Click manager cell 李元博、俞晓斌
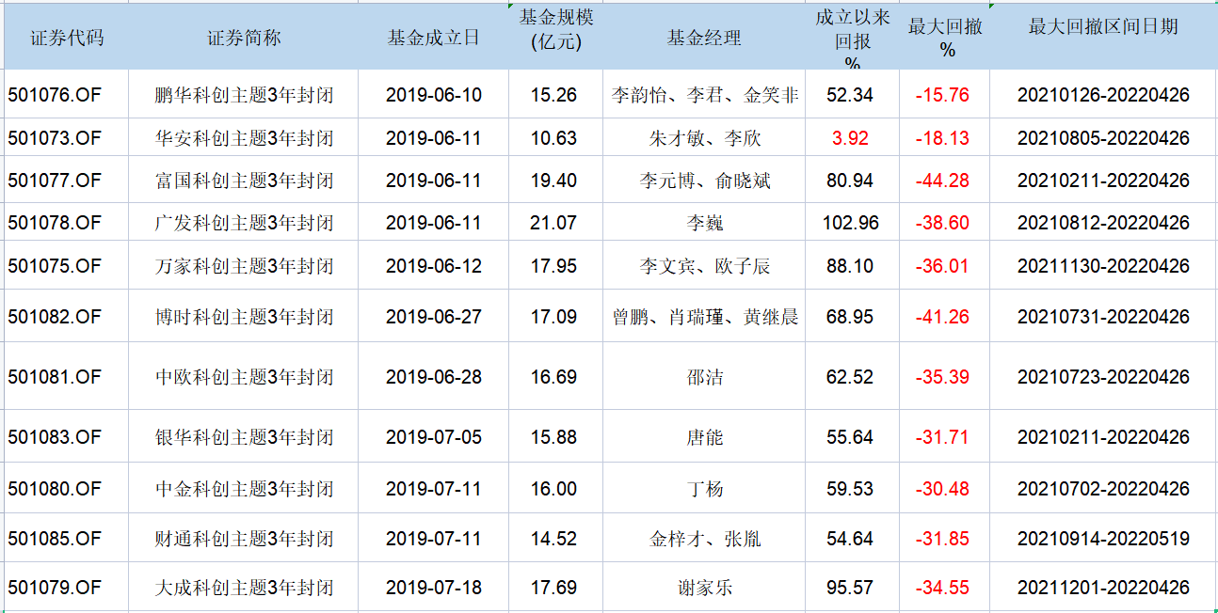1218x613 pixels. click(705, 181)
